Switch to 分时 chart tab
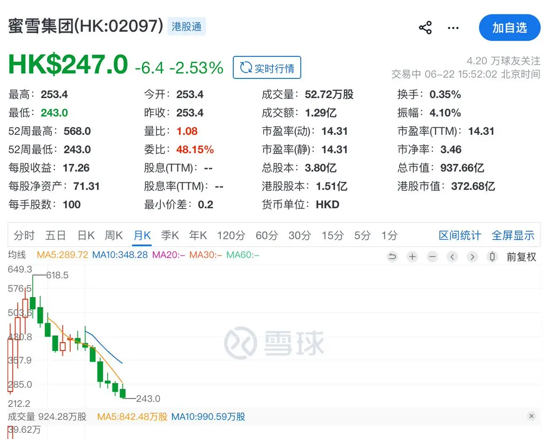The image size is (559, 439). click(24, 236)
